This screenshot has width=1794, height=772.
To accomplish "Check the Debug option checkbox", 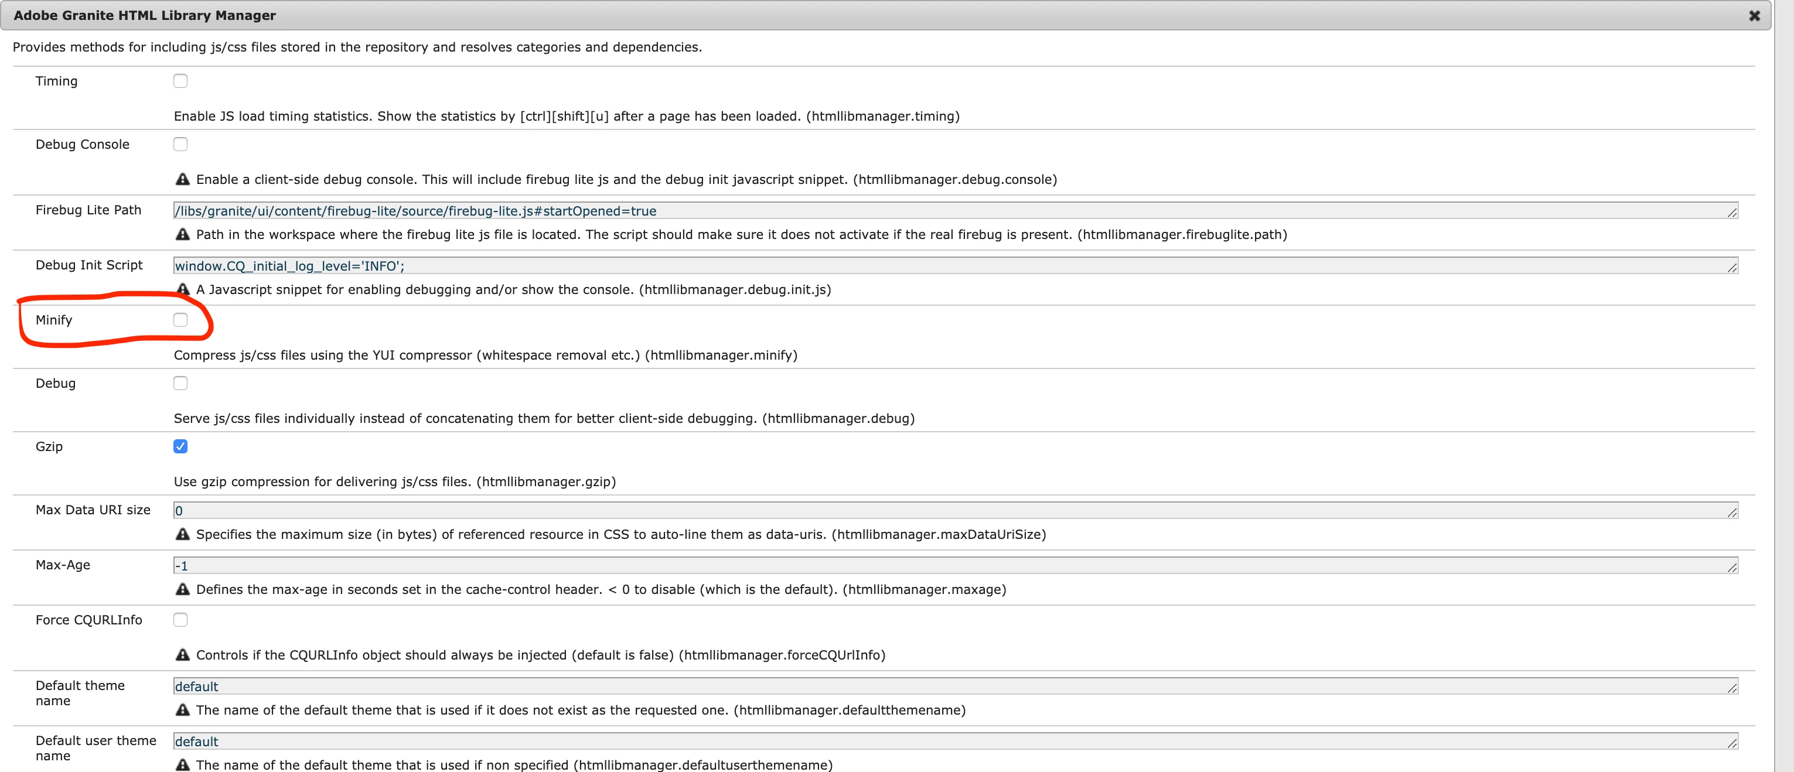I will pos(180,384).
